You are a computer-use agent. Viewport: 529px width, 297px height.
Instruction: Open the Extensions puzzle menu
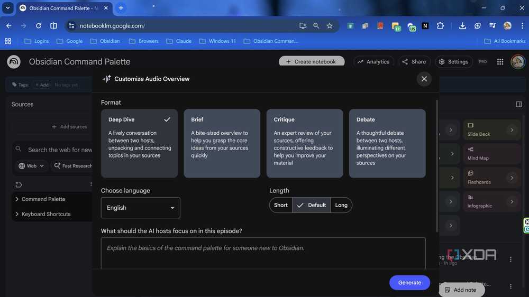pyautogui.click(x=440, y=25)
